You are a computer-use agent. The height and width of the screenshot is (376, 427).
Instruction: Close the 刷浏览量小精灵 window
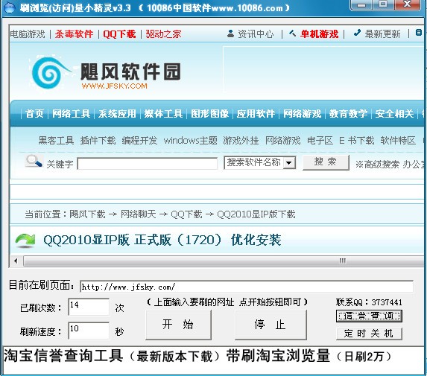click(x=407, y=4)
